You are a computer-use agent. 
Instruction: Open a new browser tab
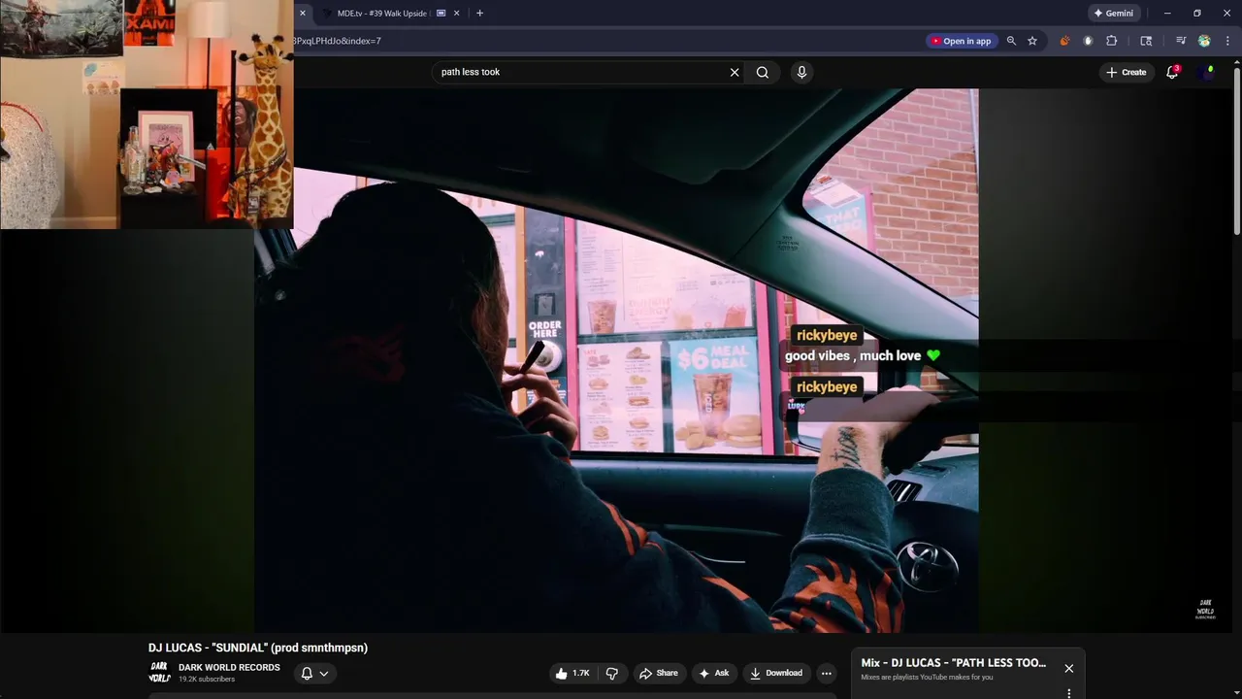coord(479,14)
